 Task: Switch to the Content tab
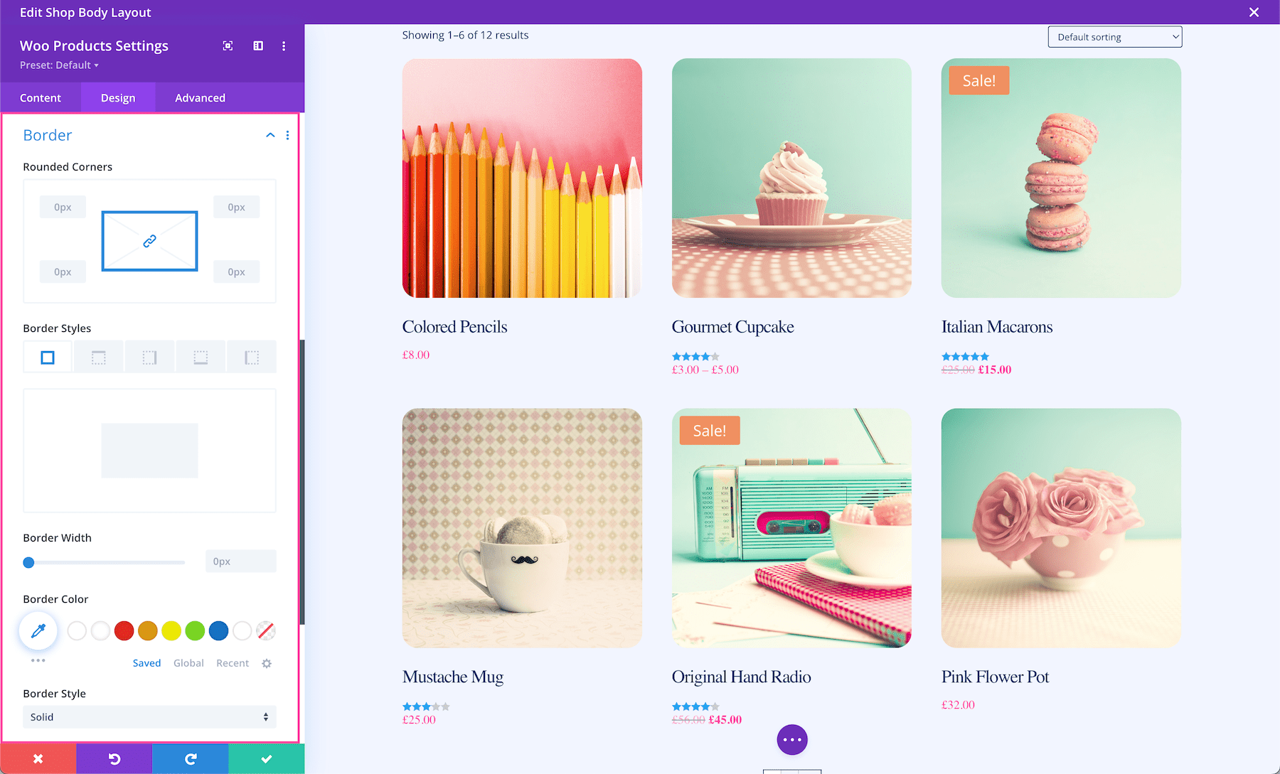tap(41, 98)
